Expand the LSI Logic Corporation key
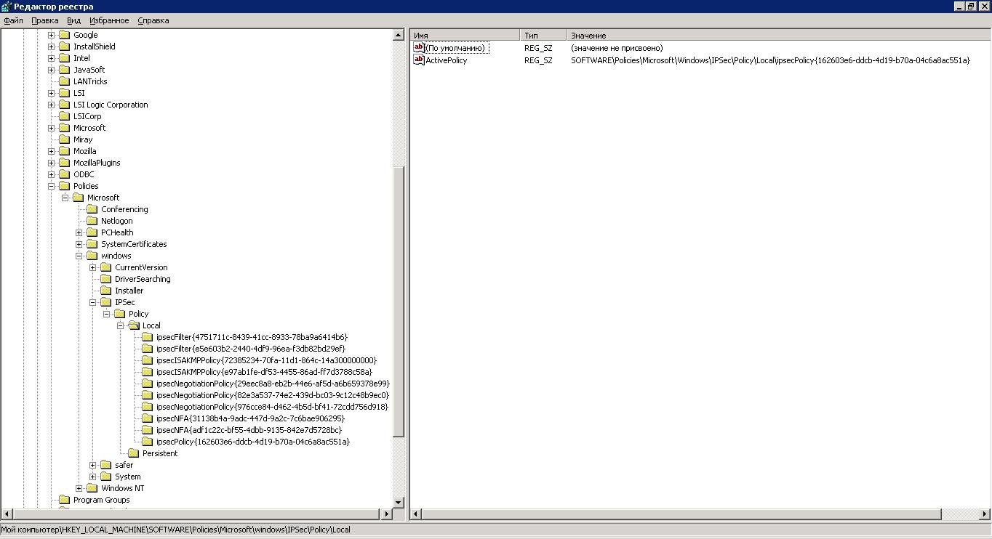992x539 pixels. pyautogui.click(x=52, y=105)
